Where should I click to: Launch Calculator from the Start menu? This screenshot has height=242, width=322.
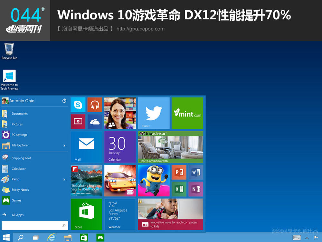[x=34, y=169]
